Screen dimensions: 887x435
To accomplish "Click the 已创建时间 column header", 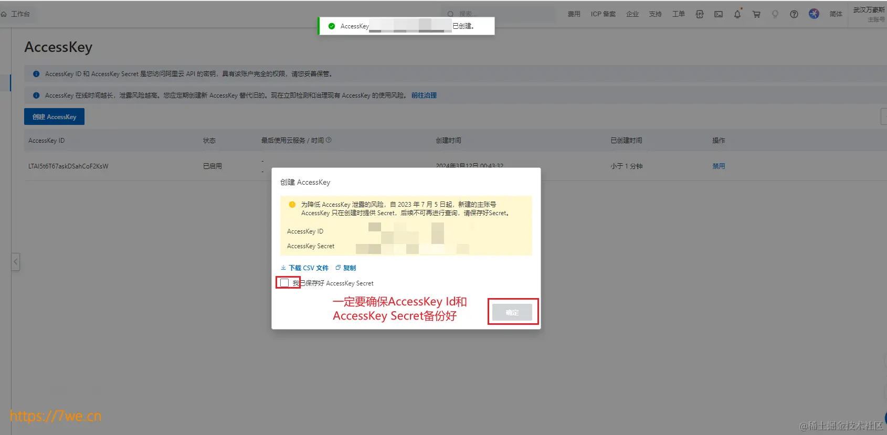I will click(627, 141).
